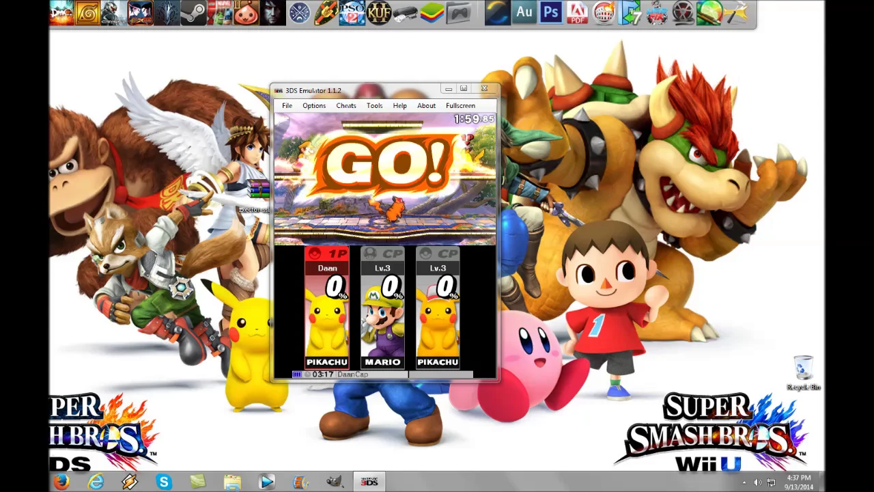
Task: Click the volume speaker tray icon
Action: (x=757, y=483)
